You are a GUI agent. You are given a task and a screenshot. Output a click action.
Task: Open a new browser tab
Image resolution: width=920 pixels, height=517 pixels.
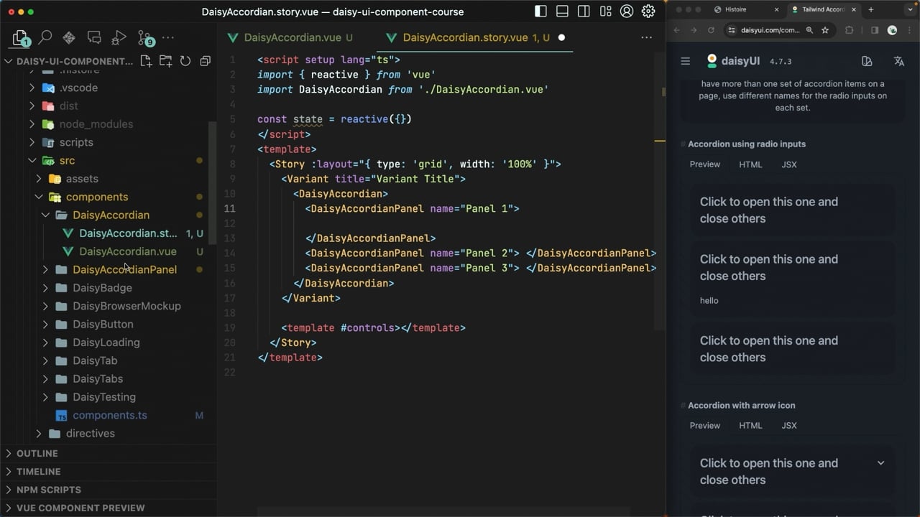point(870,9)
